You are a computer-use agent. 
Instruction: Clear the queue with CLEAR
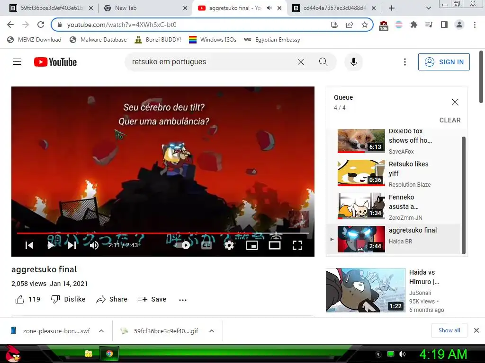(450, 121)
